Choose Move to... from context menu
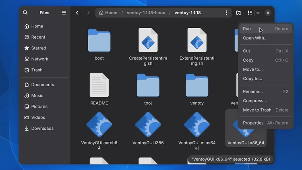This screenshot has height=170, width=302. click(x=266, y=69)
